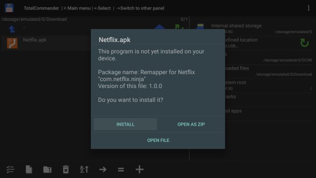The image size is (316, 178).
Task: Click the Select hint in header
Action: point(102,8)
